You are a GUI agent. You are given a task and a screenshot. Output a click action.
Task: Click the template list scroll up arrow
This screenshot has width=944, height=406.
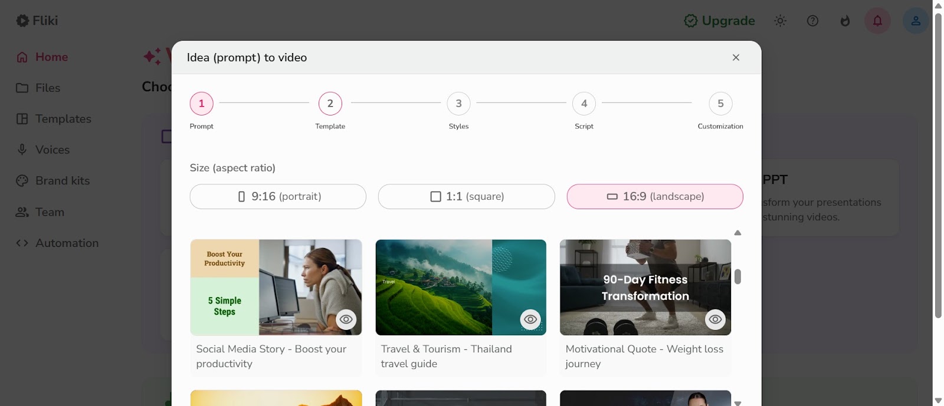pyautogui.click(x=737, y=233)
